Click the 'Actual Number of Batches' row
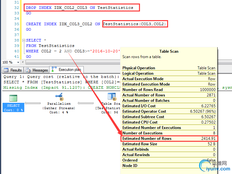Image resolution: width=232 pixels, height=174 pixels. pos(169,101)
